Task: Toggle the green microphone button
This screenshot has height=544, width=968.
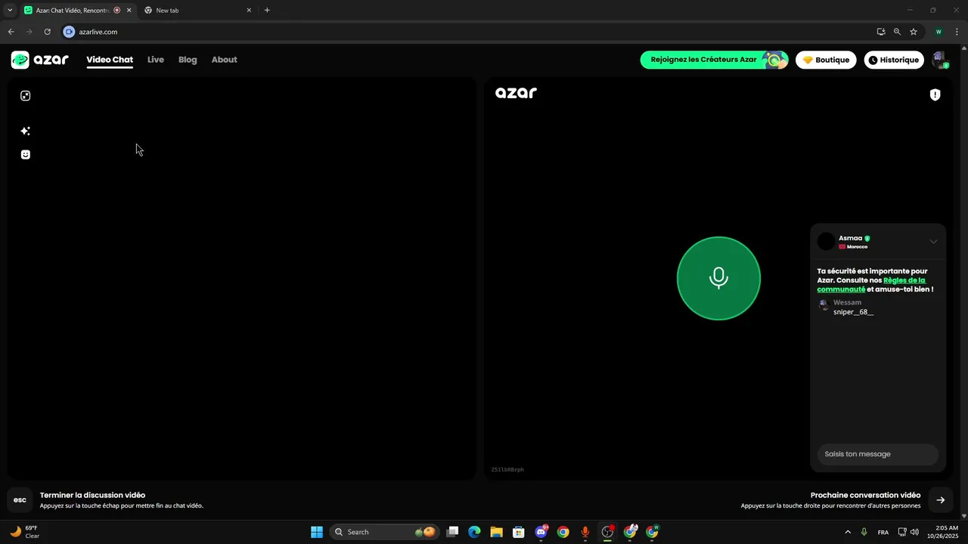Action: [x=718, y=278]
